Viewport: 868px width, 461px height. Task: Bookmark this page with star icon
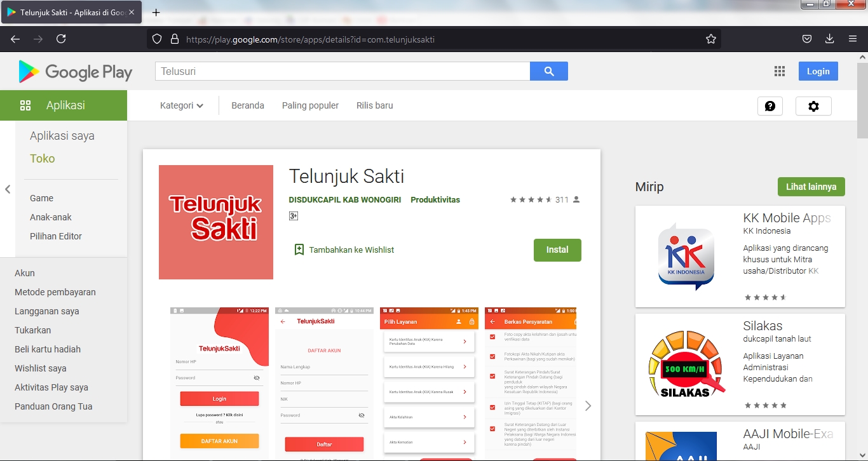711,39
